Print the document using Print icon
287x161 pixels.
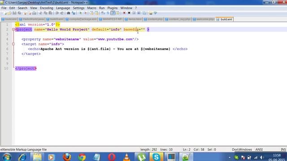point(34,13)
